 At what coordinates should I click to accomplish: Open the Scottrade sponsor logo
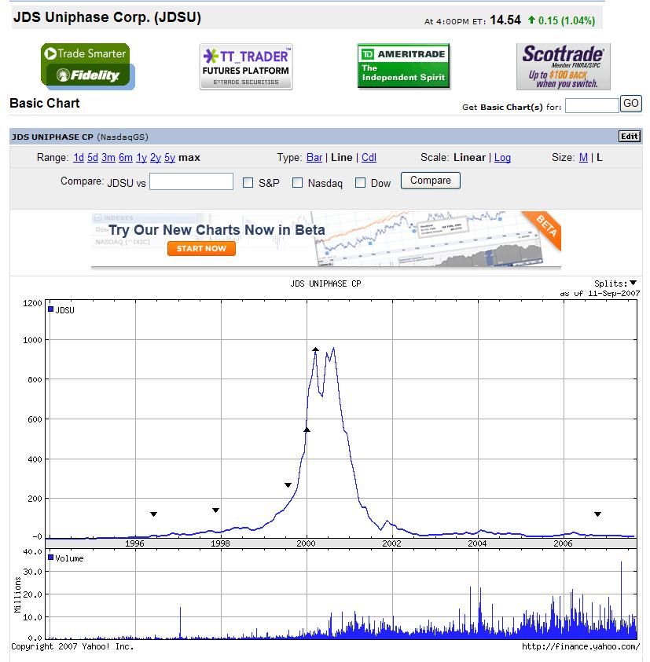coord(563,66)
